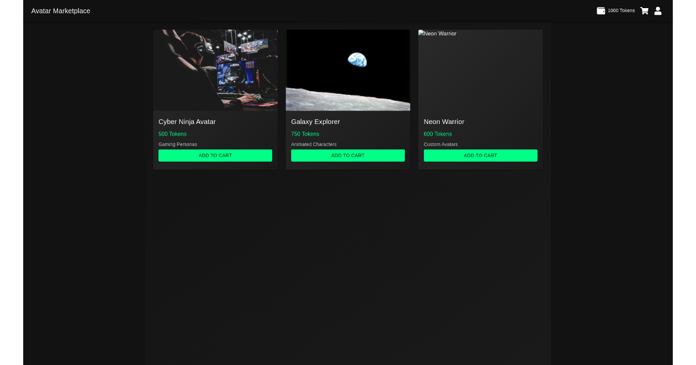The image size is (696, 365).
Task: Click the 1000 Tokens balance text
Action: (621, 10)
